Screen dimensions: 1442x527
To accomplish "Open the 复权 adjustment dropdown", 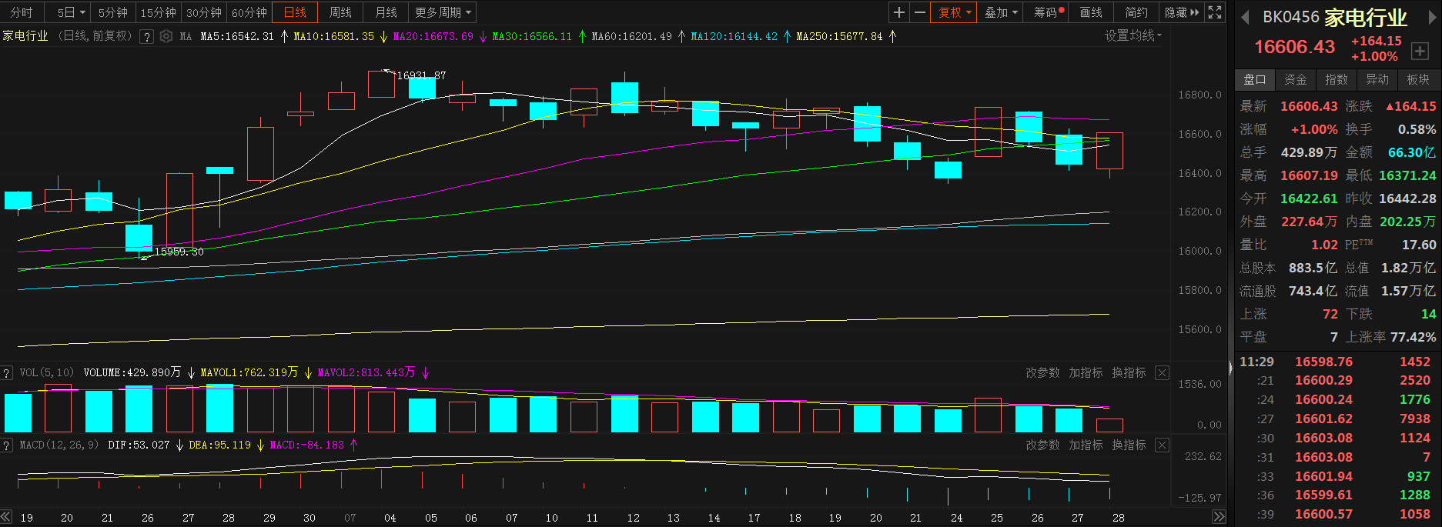I will 955,12.
